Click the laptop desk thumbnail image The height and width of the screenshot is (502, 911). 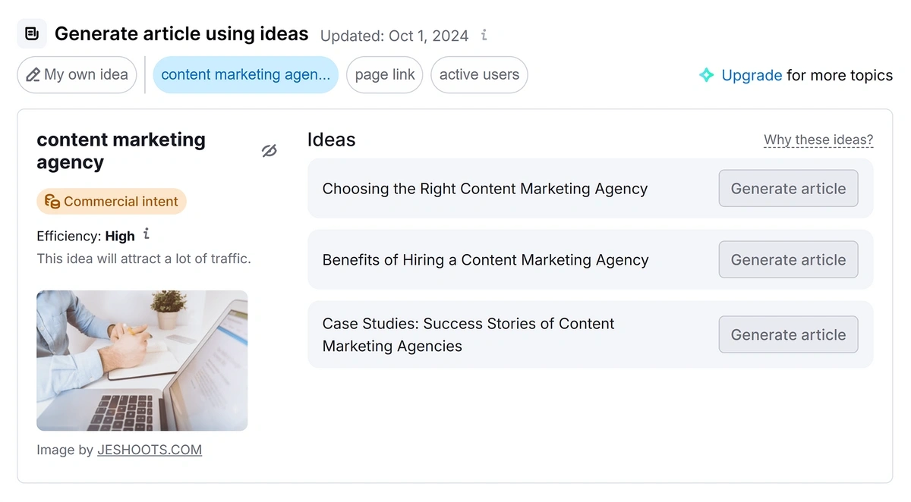[142, 360]
